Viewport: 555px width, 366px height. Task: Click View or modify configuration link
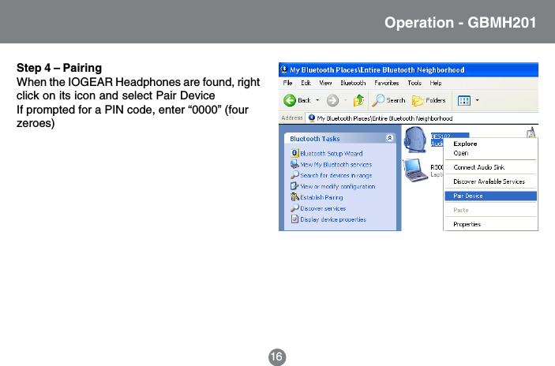tap(338, 187)
